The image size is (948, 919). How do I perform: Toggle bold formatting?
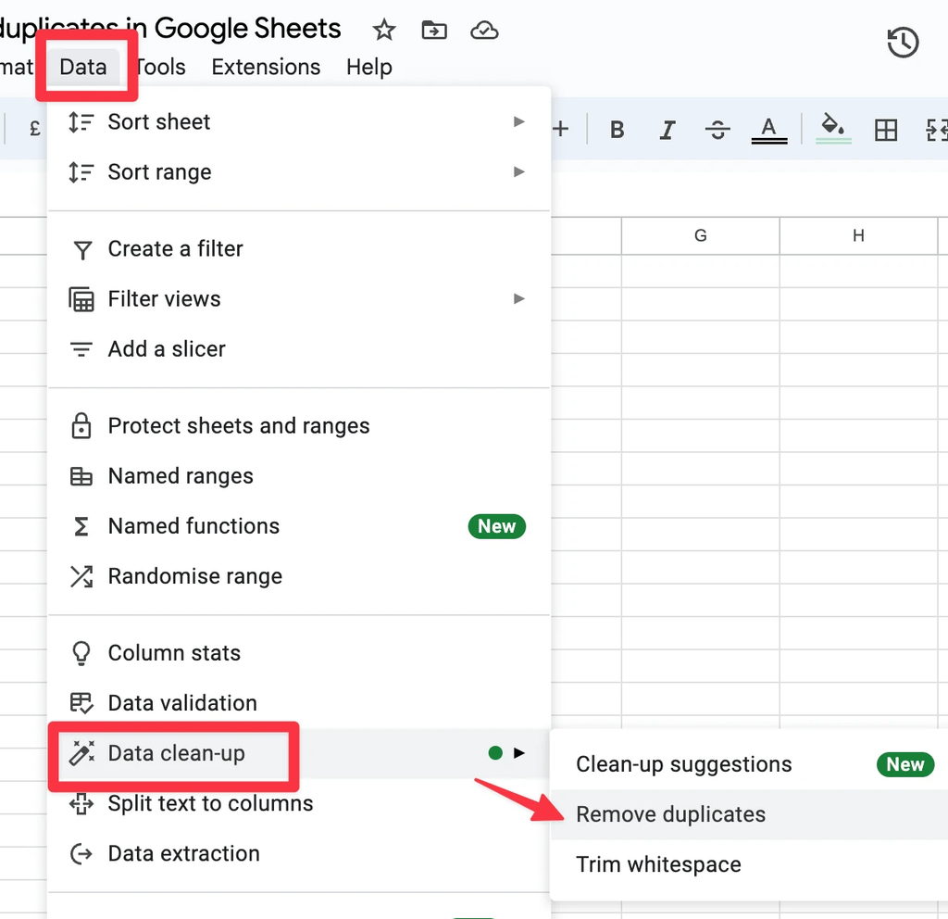point(617,131)
